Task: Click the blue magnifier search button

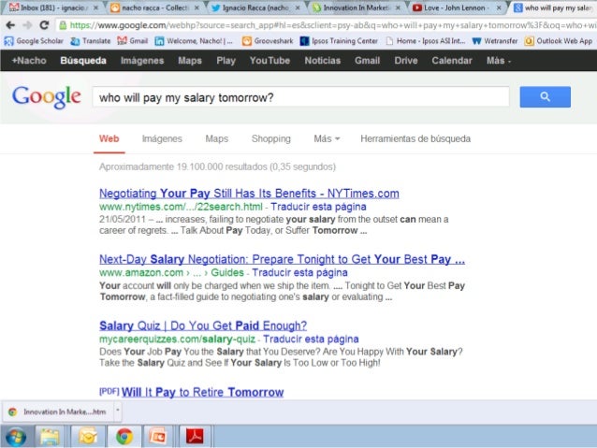Action: (545, 96)
